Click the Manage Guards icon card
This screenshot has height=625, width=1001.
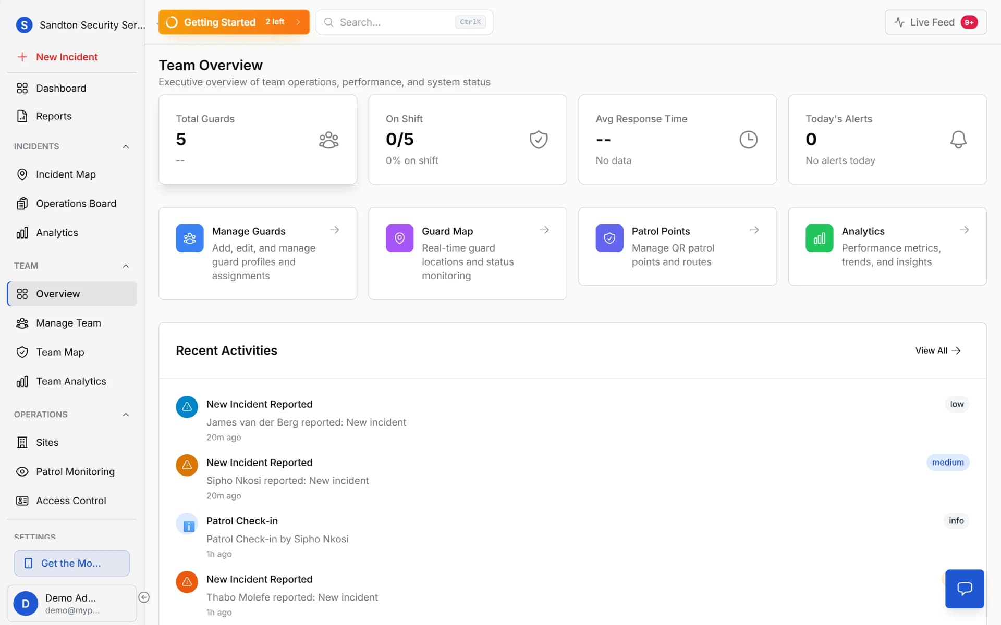189,238
